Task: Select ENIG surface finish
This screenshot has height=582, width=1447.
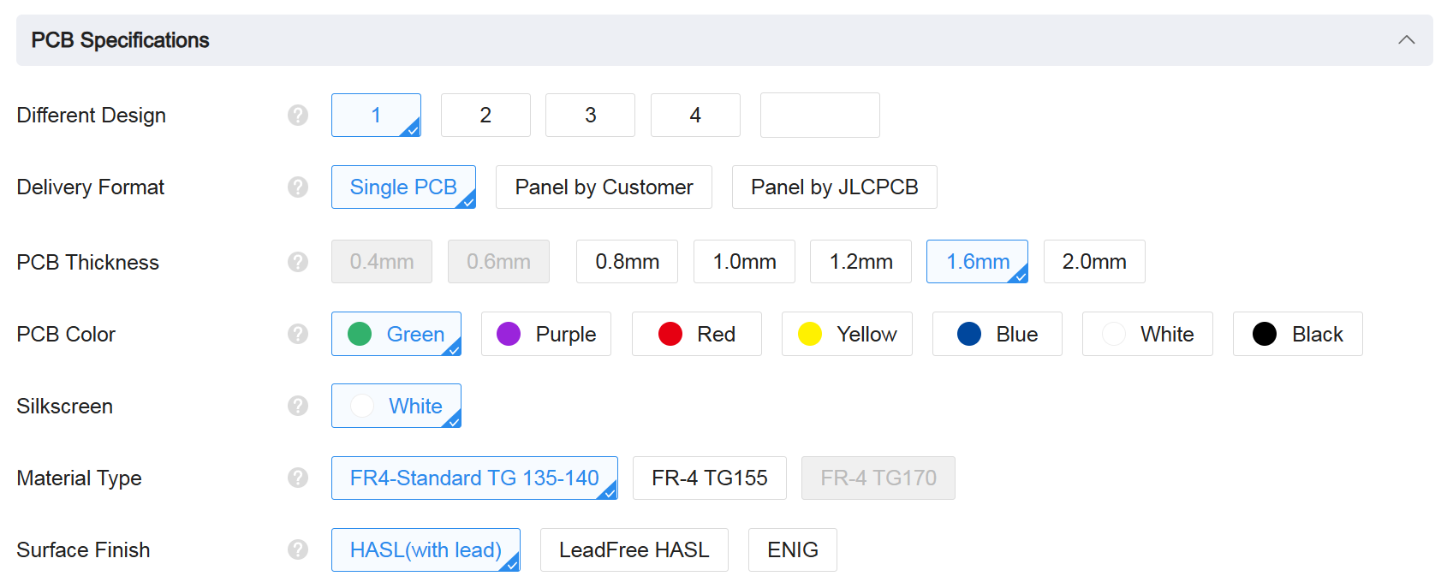Action: pos(793,549)
